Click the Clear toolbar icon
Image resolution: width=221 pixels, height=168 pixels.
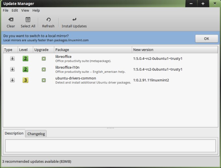coord(11,20)
